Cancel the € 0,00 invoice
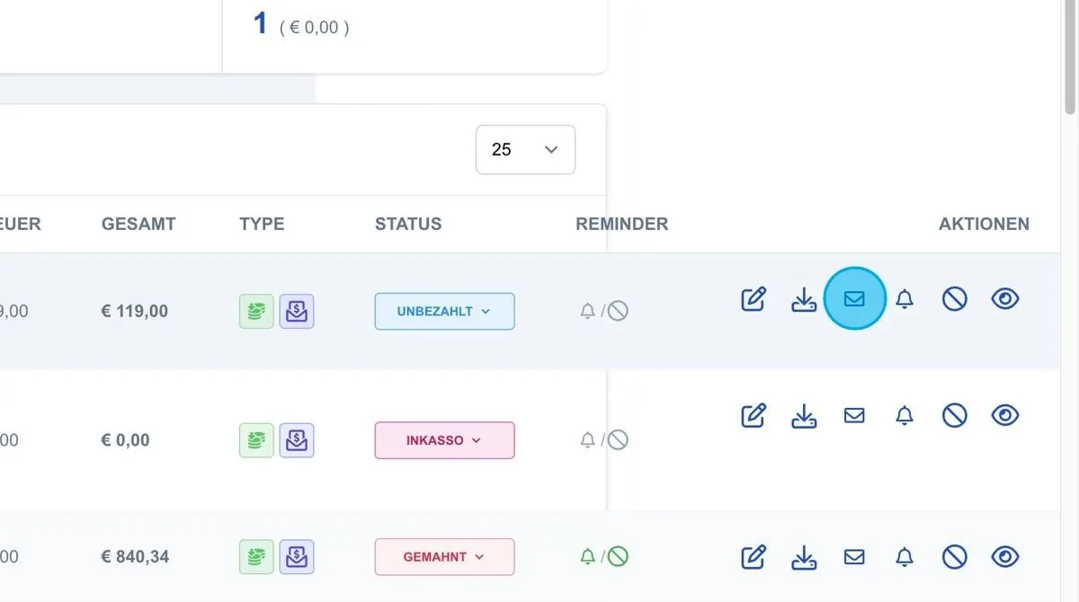 pos(955,415)
